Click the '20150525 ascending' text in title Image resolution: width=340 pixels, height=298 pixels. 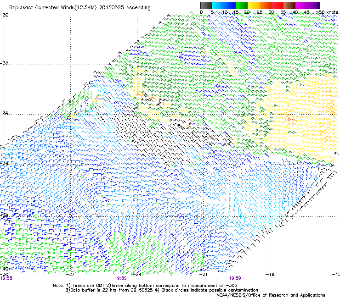pos(125,8)
